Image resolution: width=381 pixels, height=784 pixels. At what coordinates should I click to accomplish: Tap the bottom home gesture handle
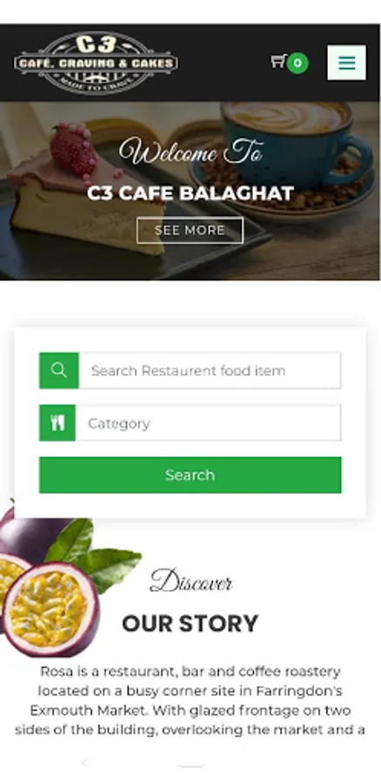(x=190, y=764)
